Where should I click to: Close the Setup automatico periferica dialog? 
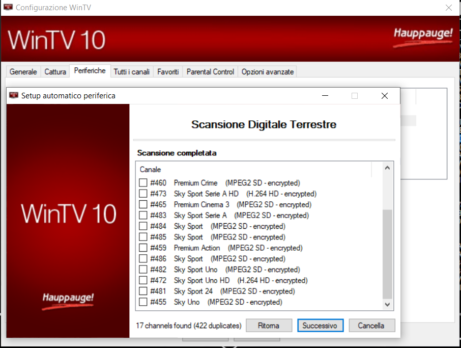point(385,96)
